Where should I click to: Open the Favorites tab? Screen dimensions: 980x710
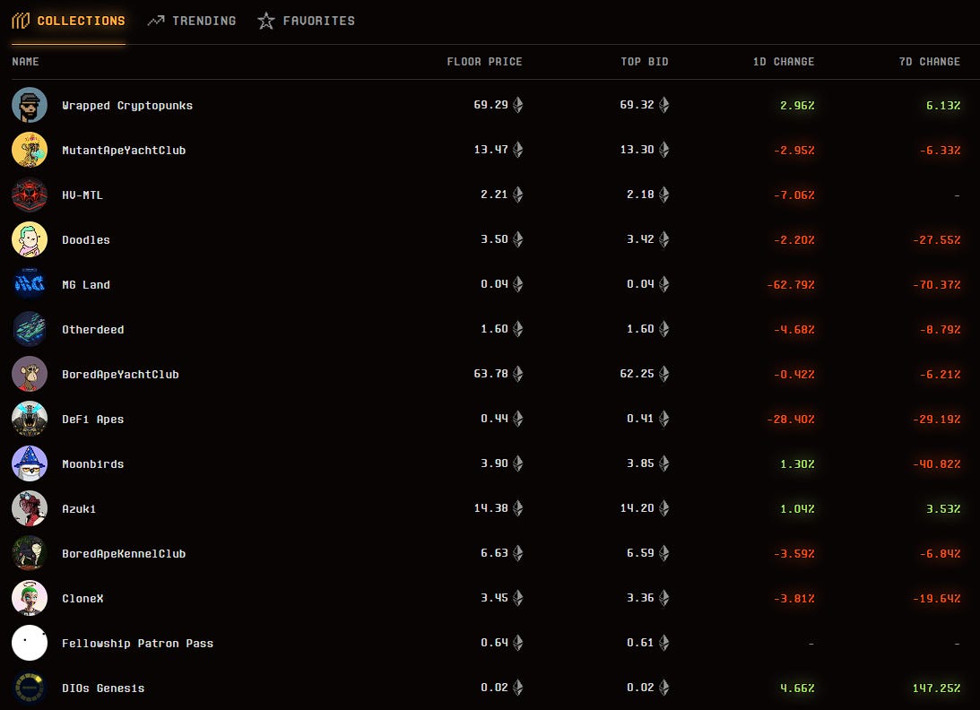307,21
